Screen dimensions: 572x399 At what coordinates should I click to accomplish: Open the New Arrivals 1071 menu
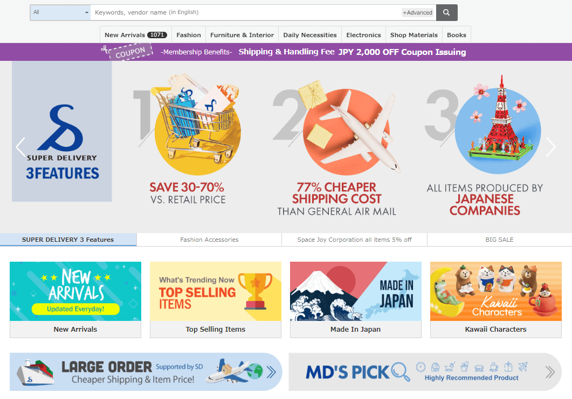pyautogui.click(x=136, y=35)
